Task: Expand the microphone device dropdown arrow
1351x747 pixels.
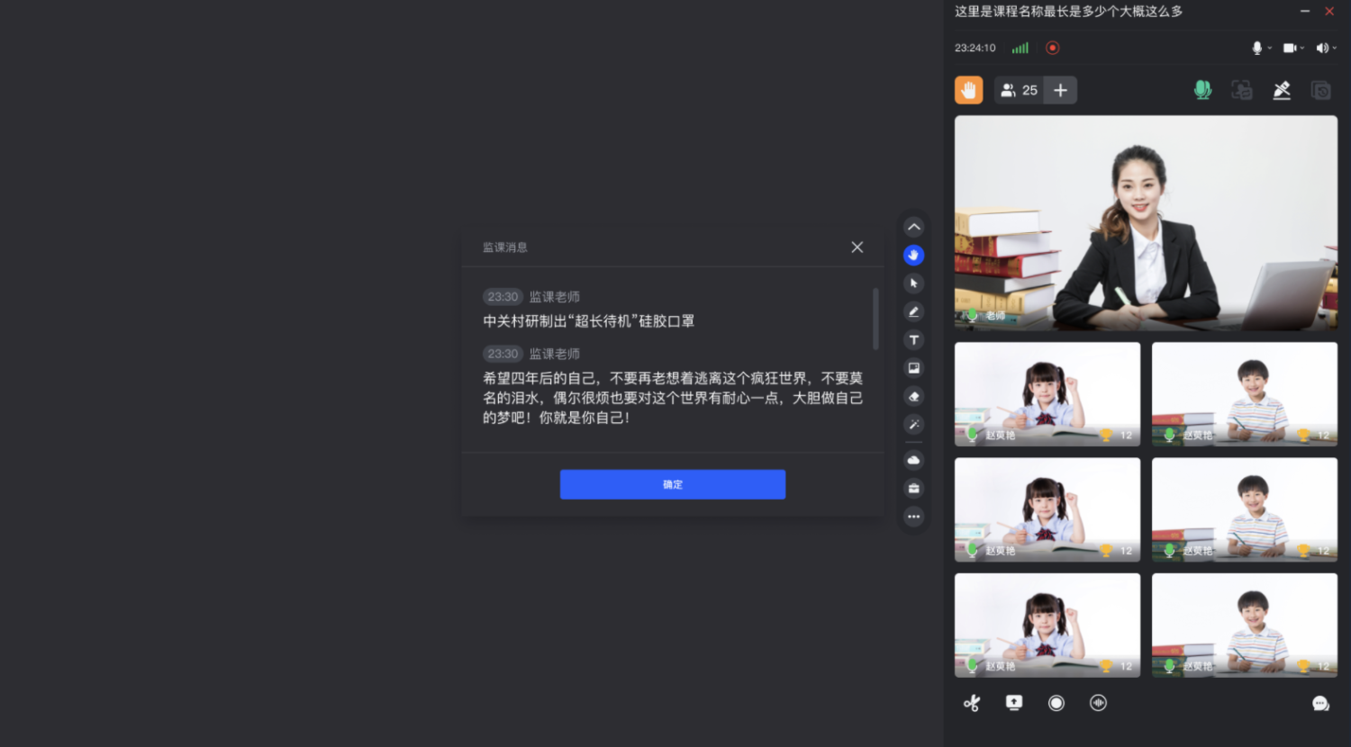Action: click(x=1270, y=48)
